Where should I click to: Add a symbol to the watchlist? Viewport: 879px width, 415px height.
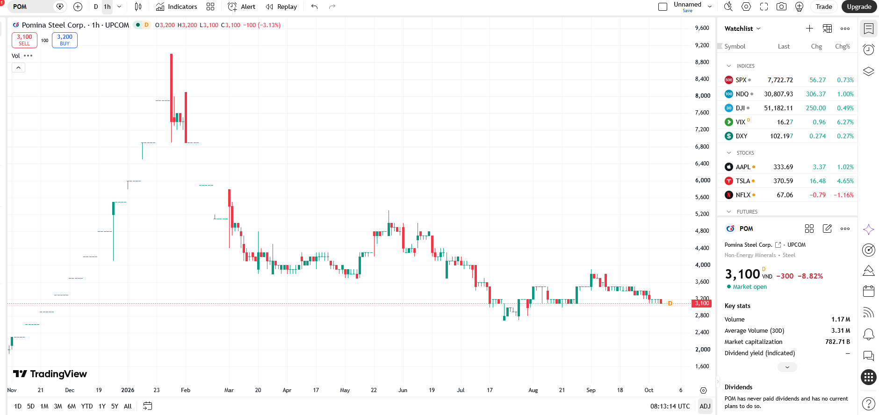[x=809, y=29]
